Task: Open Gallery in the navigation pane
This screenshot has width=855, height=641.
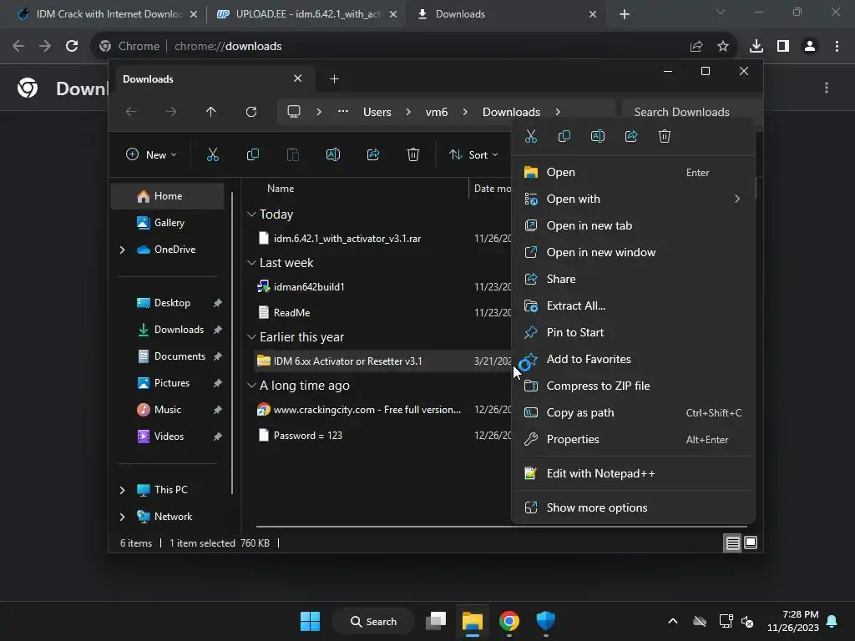Action: 168,222
